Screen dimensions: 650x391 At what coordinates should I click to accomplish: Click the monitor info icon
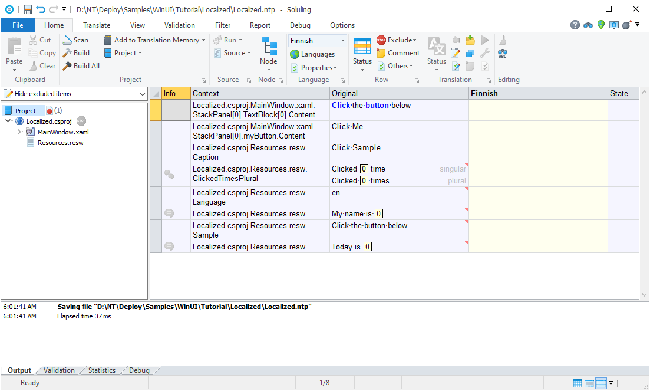tap(614, 25)
